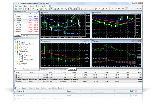Close the Market Watch panel with its X
Image resolution: width=155 pixels, height=106 pixels.
(x=38, y=12)
